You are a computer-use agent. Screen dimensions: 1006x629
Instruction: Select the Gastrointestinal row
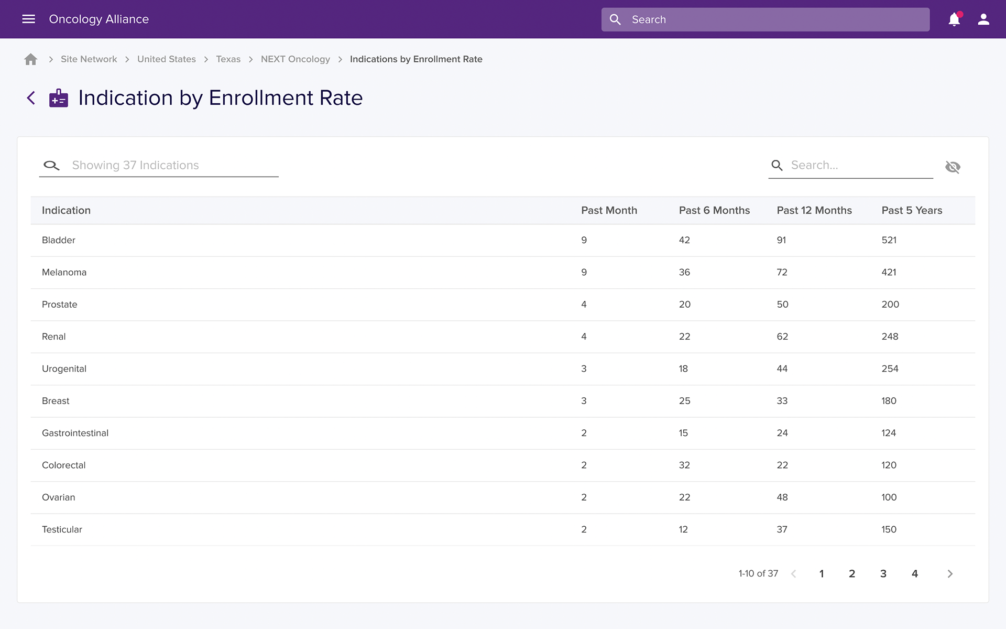pos(503,433)
